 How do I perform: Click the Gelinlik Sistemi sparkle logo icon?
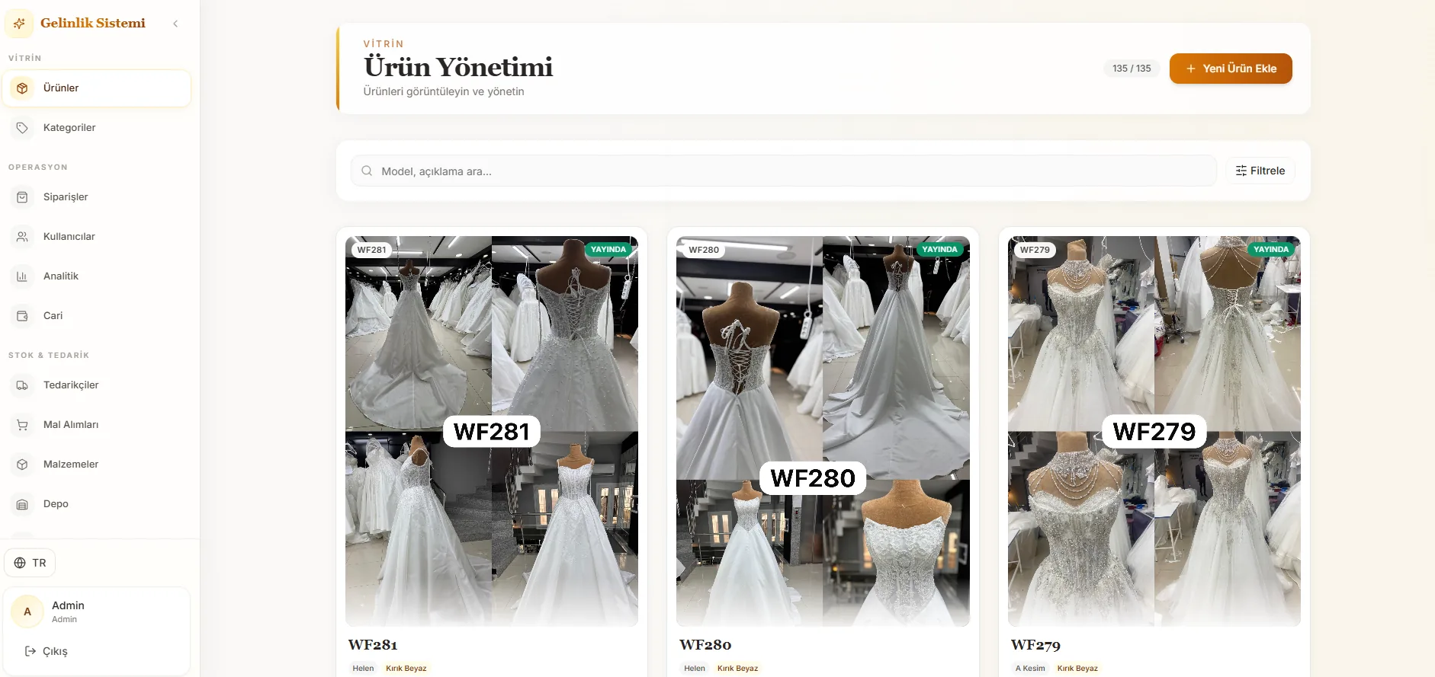(19, 24)
